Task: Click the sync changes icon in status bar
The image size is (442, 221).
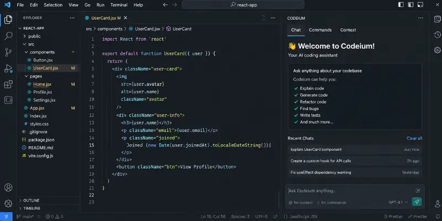Action: coord(39,217)
